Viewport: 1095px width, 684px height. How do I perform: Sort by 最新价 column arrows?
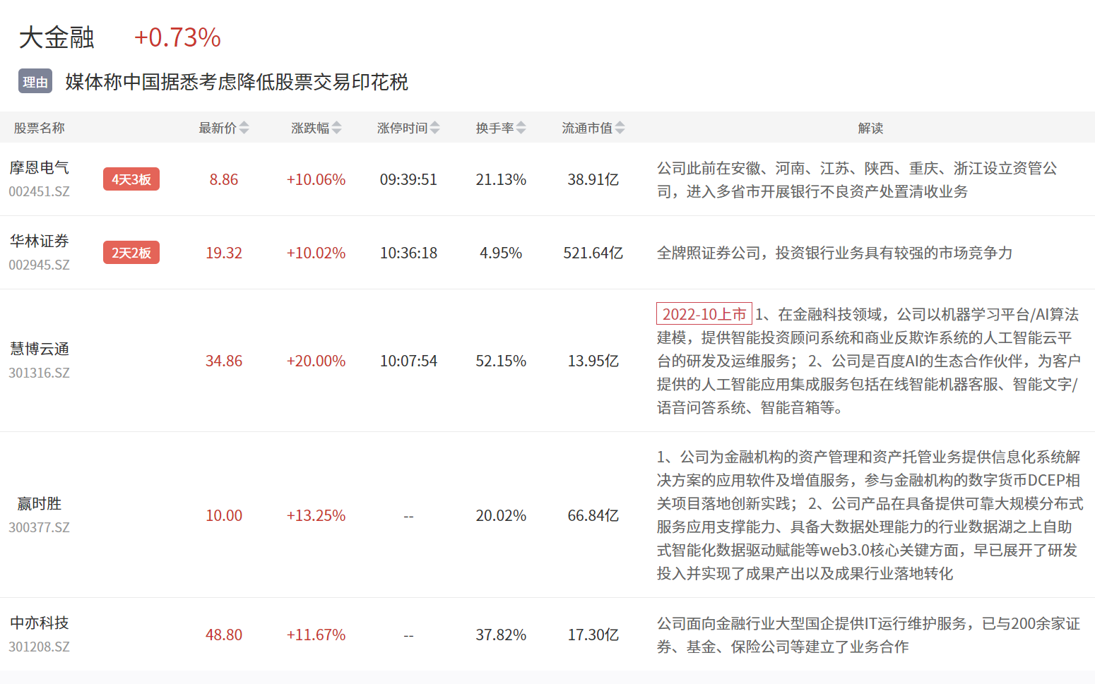244,128
